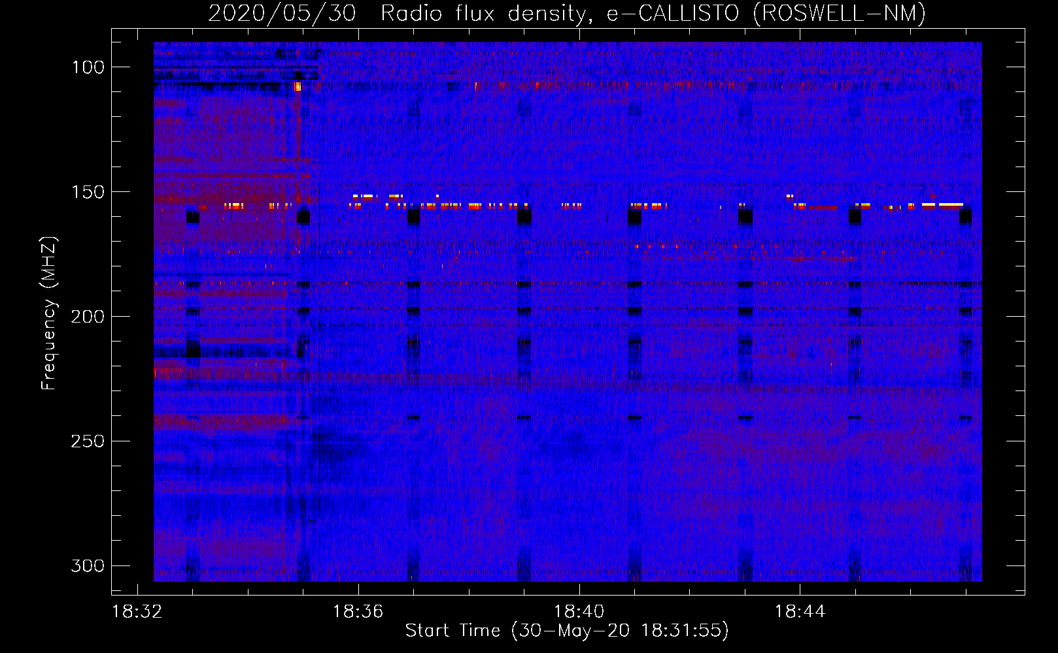Click the 'Start Time (30-May-20 18:31:55)' label
Screen dimensions: 1058x653
[x=566, y=630]
